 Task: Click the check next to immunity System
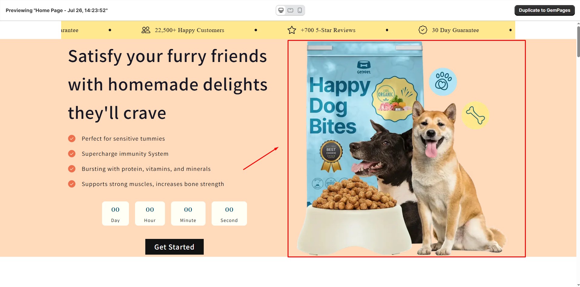(72, 154)
